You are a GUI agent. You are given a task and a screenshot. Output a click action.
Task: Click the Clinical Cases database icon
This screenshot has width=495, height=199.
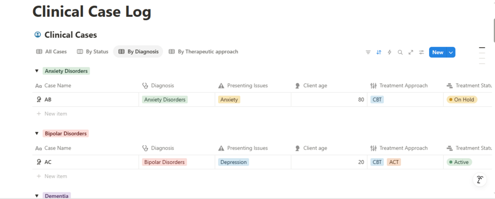[38, 35]
